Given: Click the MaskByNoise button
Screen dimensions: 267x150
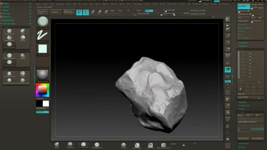Looking at the screenshot, I should (x=244, y=139).
